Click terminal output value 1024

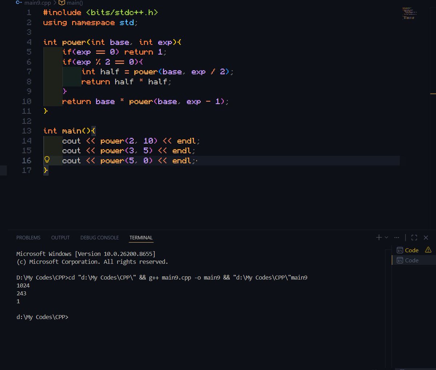23,286
